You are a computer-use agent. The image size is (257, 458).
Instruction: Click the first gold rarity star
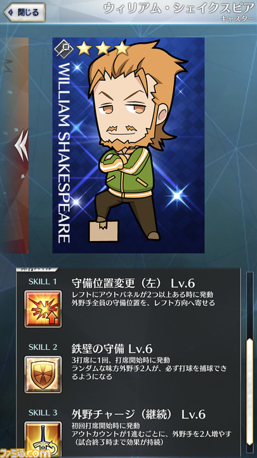85,49
